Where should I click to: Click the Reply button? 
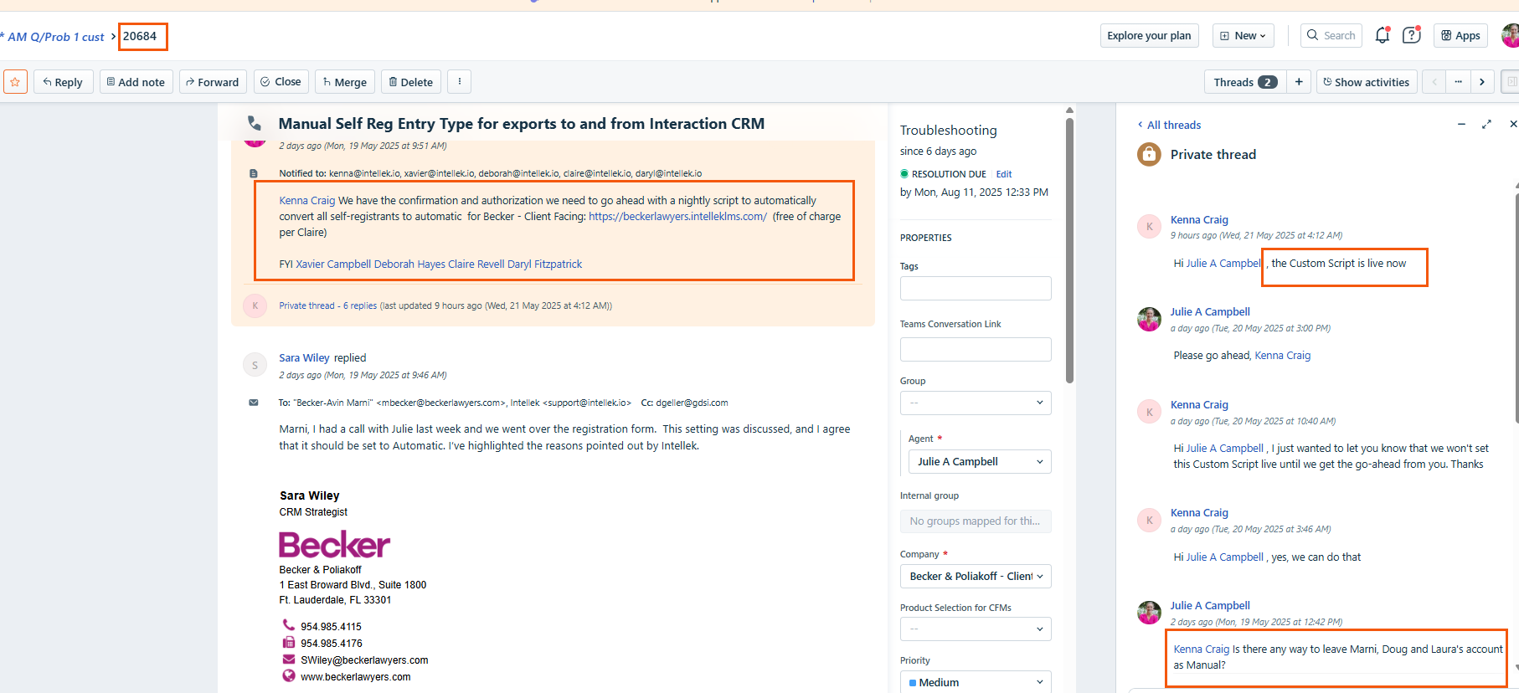point(63,82)
